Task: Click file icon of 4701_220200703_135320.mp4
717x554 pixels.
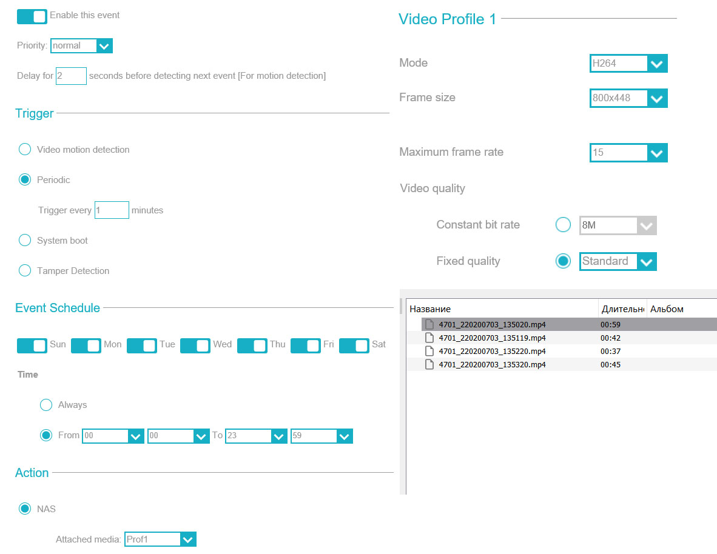Action: [429, 364]
